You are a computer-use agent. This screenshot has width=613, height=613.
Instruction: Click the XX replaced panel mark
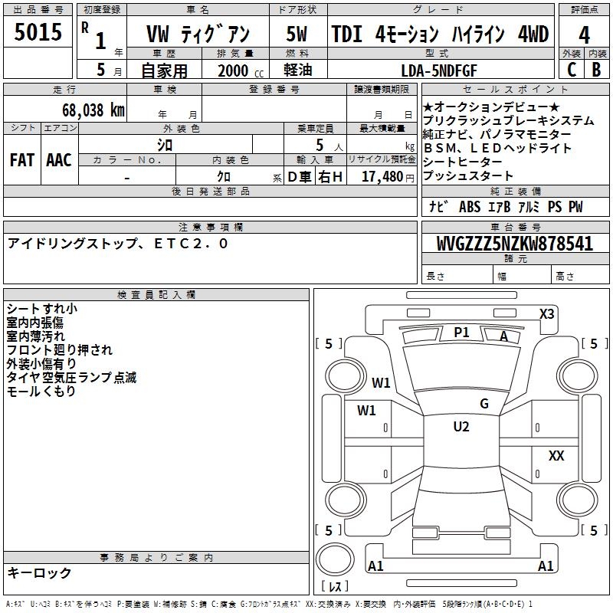click(x=556, y=455)
